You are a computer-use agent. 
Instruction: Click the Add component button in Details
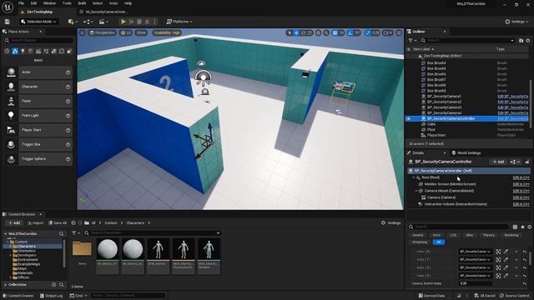[x=499, y=162]
